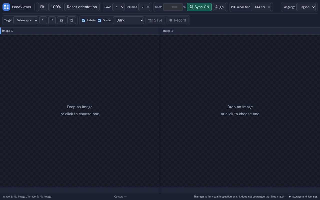Image resolution: width=320 pixels, height=200 pixels.
Task: Flip image vertically
Action: (71, 20)
